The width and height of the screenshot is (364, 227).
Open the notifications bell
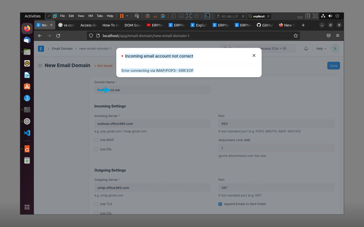306,48
